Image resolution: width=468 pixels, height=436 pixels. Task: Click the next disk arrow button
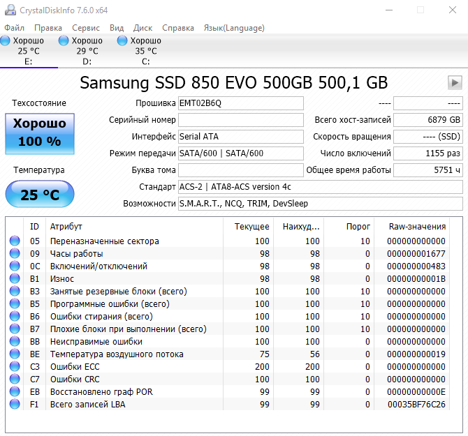pos(455,82)
